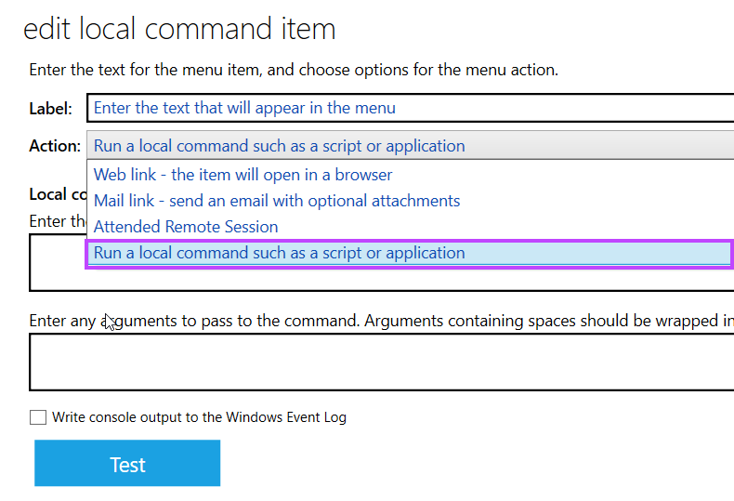Click the 'Enter the text that will appear' placeholder
734x501 pixels.
pyautogui.click(x=244, y=108)
